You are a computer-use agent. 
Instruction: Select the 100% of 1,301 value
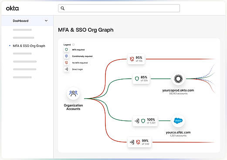(x=151, y=121)
